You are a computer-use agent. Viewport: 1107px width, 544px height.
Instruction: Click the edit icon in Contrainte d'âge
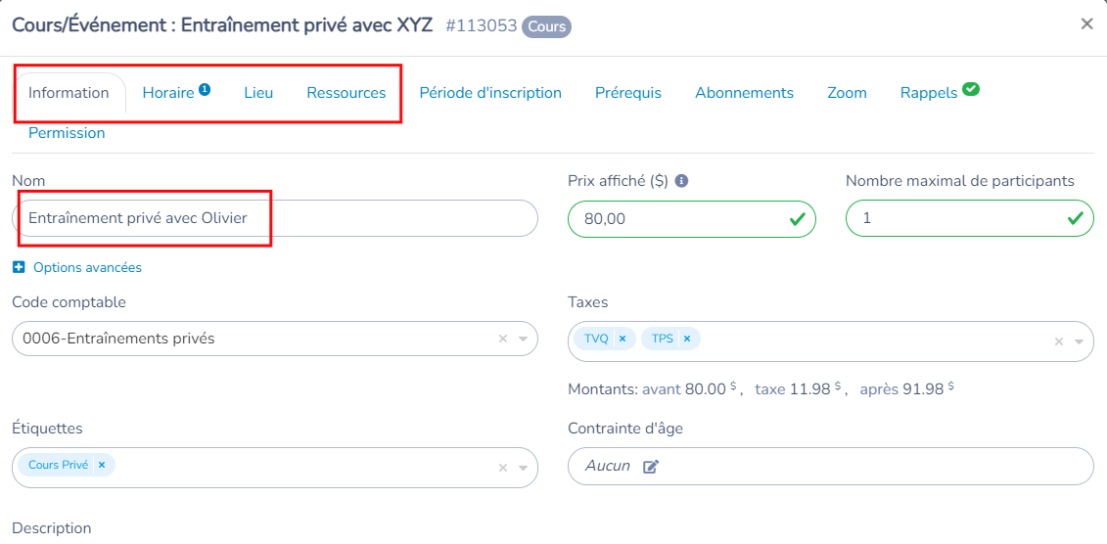(x=651, y=467)
